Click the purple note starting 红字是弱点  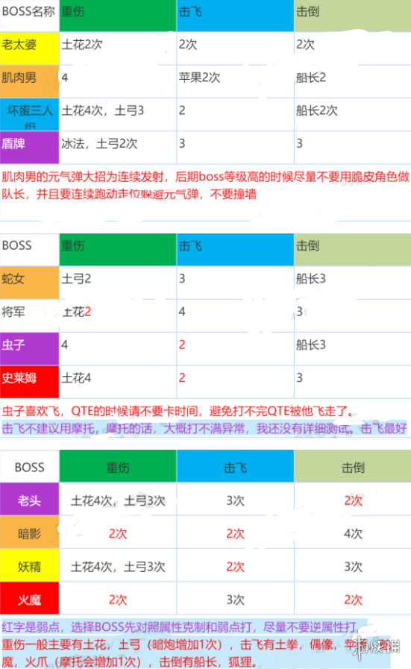coord(181,626)
